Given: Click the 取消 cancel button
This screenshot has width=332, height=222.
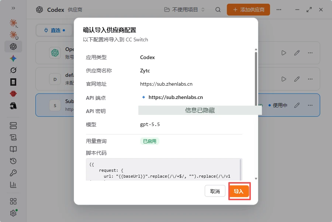Looking at the screenshot, I should (215, 191).
